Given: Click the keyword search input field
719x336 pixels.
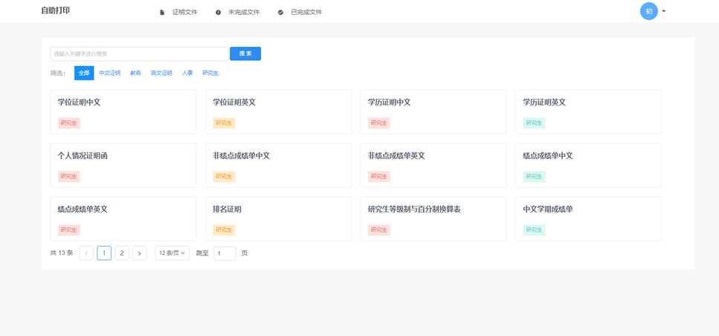Looking at the screenshot, I should (139, 54).
